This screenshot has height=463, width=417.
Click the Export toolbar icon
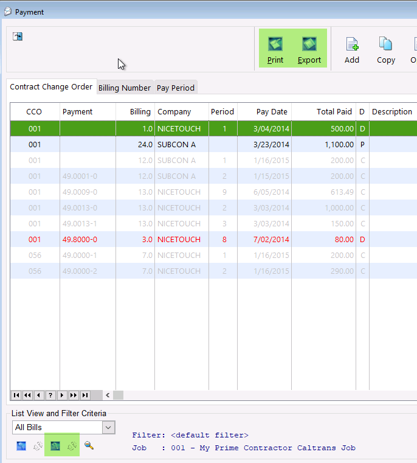(309, 44)
